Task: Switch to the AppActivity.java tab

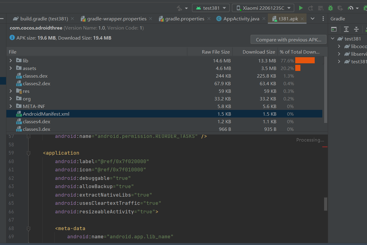Action: [x=241, y=19]
